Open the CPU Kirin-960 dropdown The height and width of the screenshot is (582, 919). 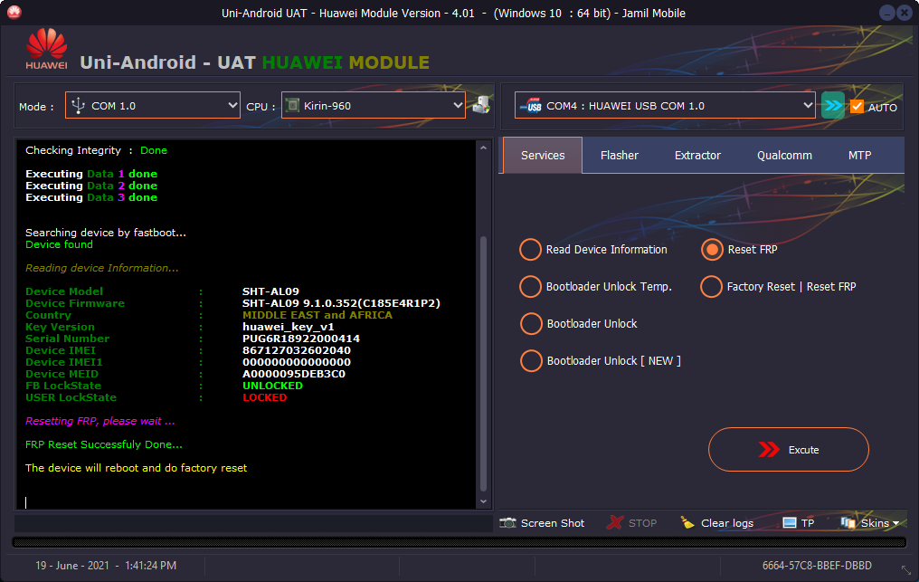pyautogui.click(x=374, y=106)
